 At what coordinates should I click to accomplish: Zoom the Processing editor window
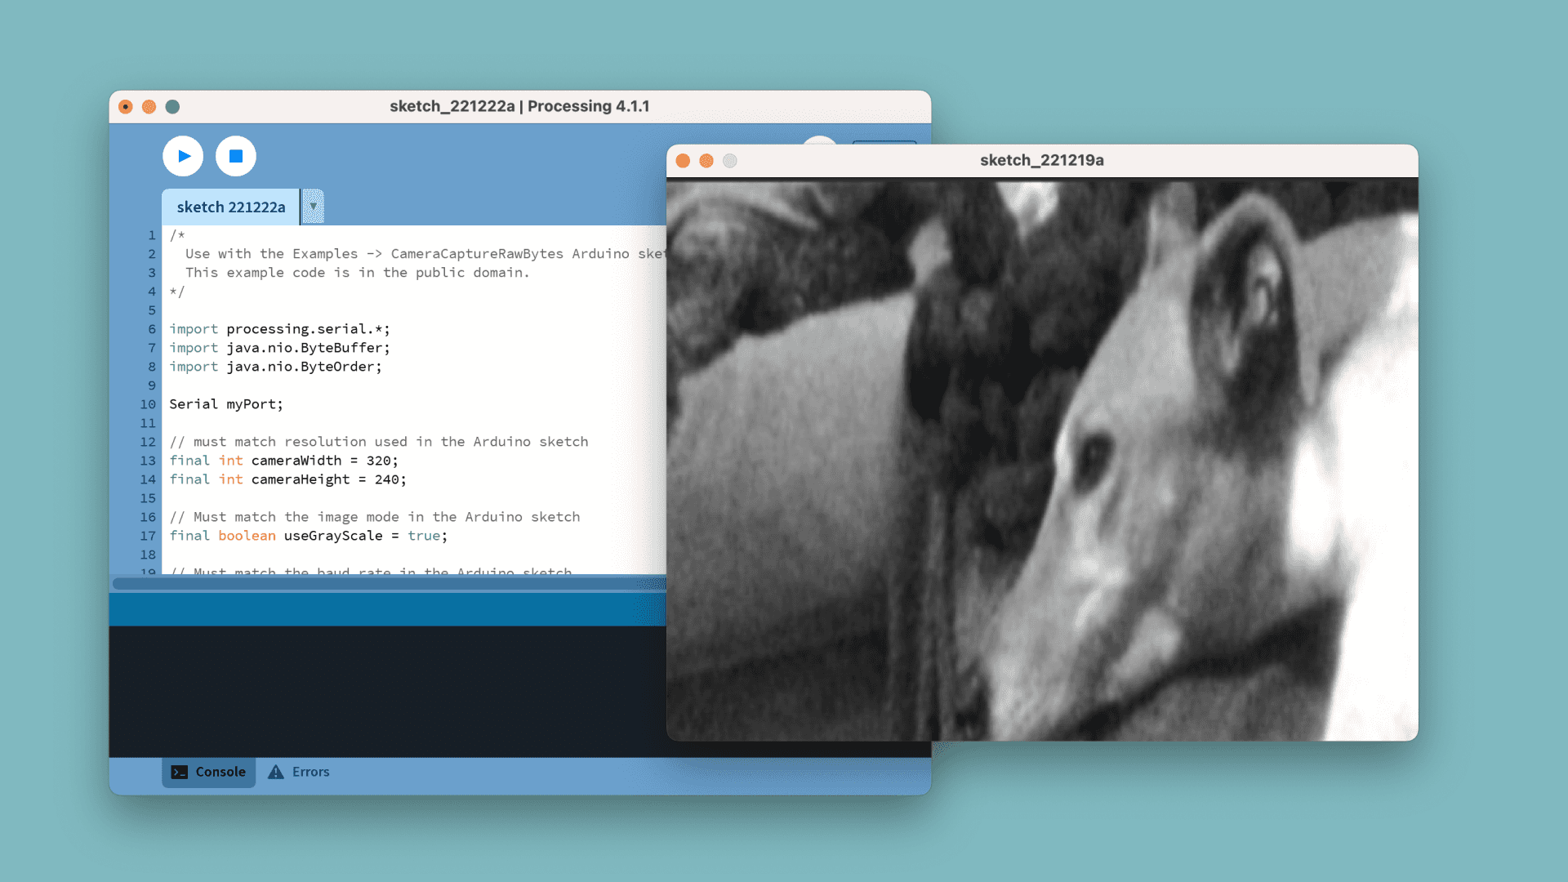pos(172,107)
